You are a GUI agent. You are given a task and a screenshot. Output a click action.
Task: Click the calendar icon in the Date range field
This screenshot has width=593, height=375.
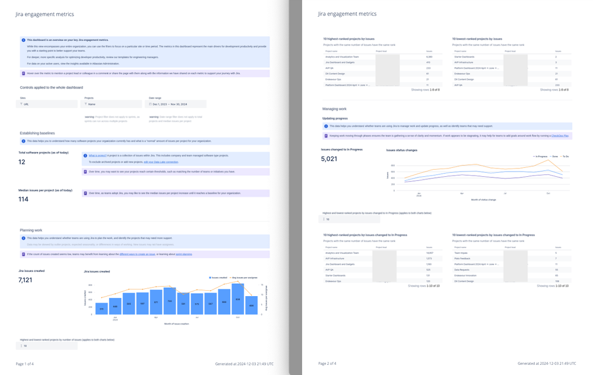point(151,104)
